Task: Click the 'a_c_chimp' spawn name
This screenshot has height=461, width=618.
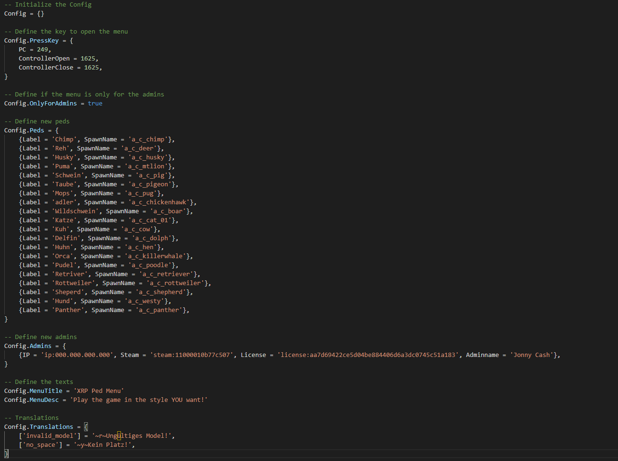Action: [148, 139]
